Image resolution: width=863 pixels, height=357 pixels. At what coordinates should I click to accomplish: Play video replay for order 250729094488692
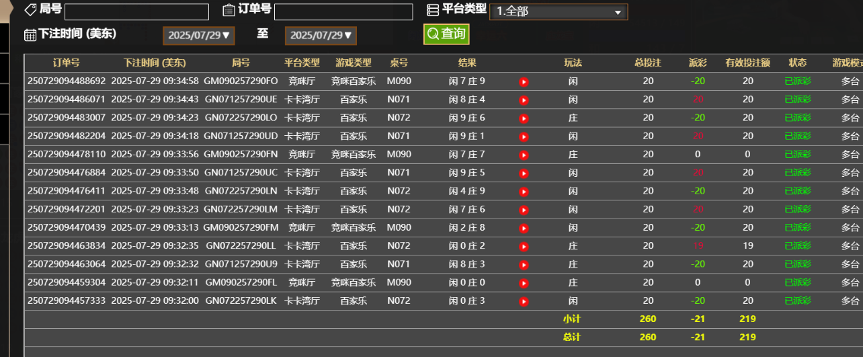pos(524,82)
